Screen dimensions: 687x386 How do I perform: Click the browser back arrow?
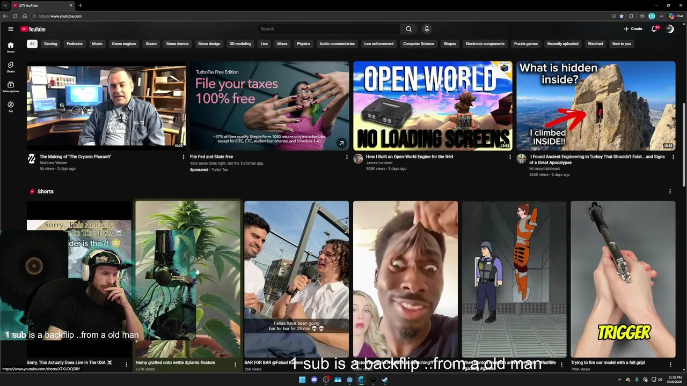(5, 16)
